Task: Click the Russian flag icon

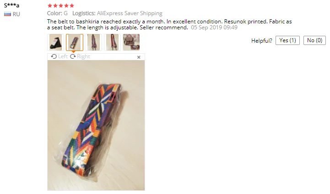Action: pos(7,14)
